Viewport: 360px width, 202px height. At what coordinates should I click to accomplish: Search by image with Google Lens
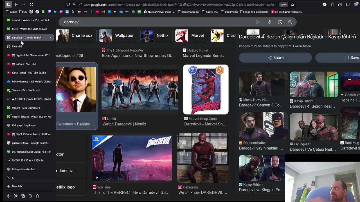coord(280,22)
